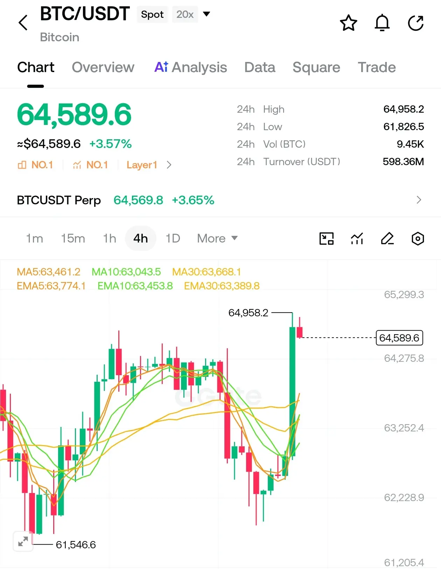Expand tags with chevron next to Layer1
Image resolution: width=441 pixels, height=569 pixels.
click(x=169, y=165)
